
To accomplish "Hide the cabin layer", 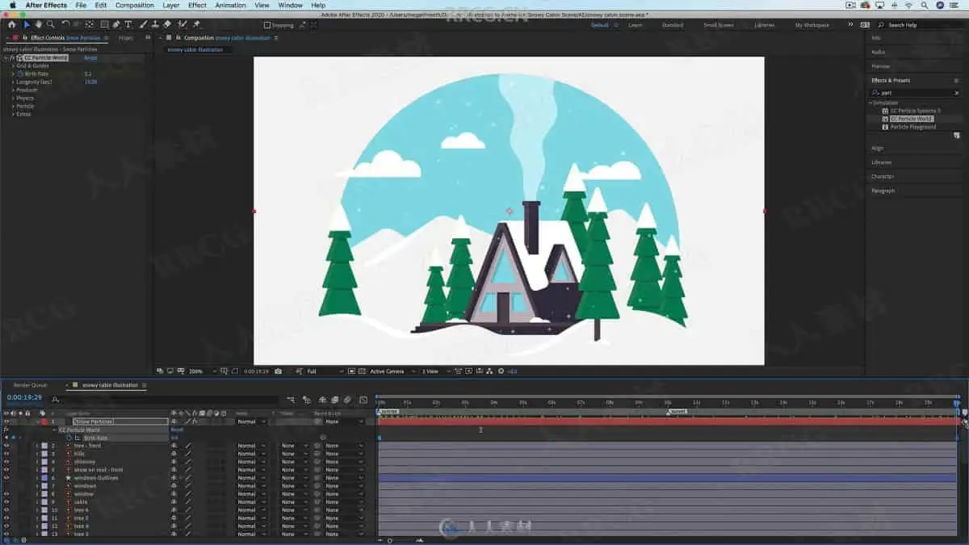I will (6, 502).
